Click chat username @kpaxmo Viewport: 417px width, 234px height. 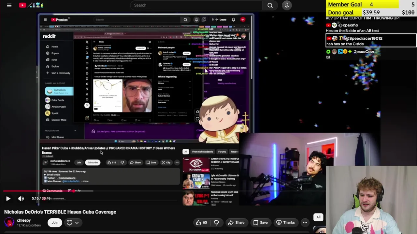348,25
